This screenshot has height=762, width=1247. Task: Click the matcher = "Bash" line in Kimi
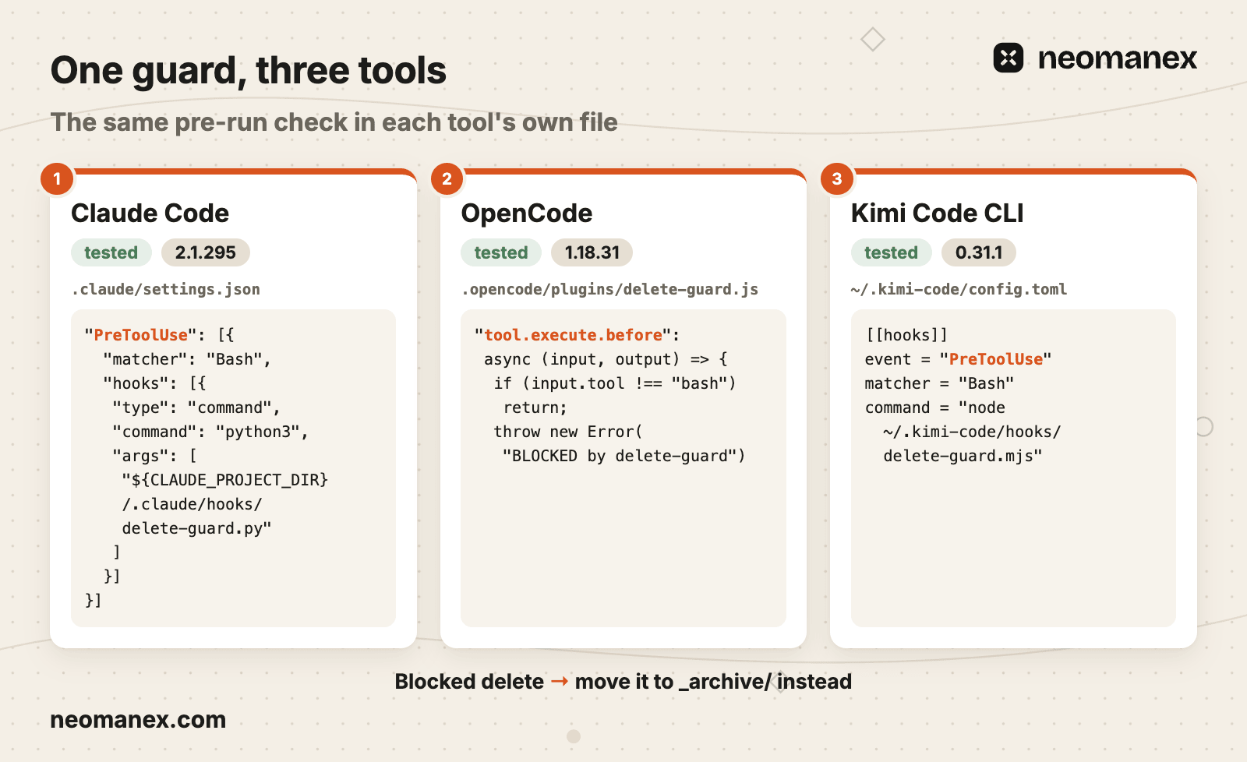click(939, 383)
